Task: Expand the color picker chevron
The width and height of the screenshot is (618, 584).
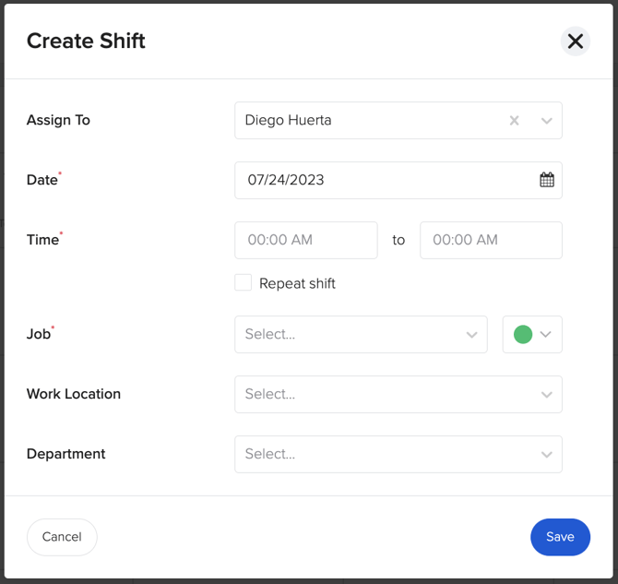Action: tap(546, 335)
